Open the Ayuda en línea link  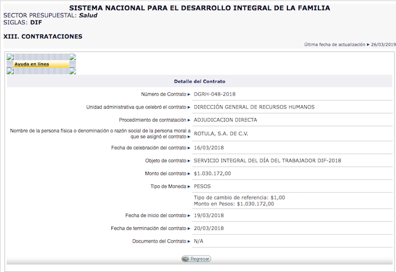tap(32, 64)
